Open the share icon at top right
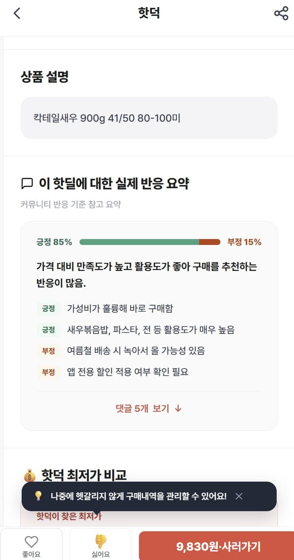The height and width of the screenshot is (560, 294). pyautogui.click(x=281, y=13)
